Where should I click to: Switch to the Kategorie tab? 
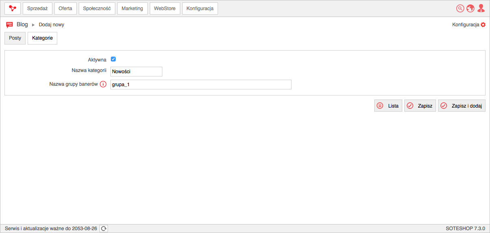pyautogui.click(x=42, y=38)
